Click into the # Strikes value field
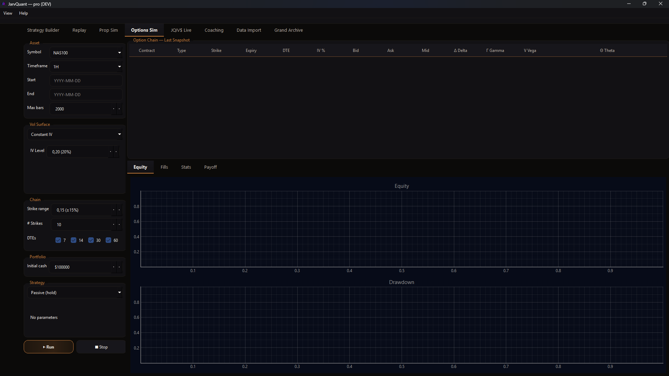This screenshot has width=669, height=376. (82, 225)
